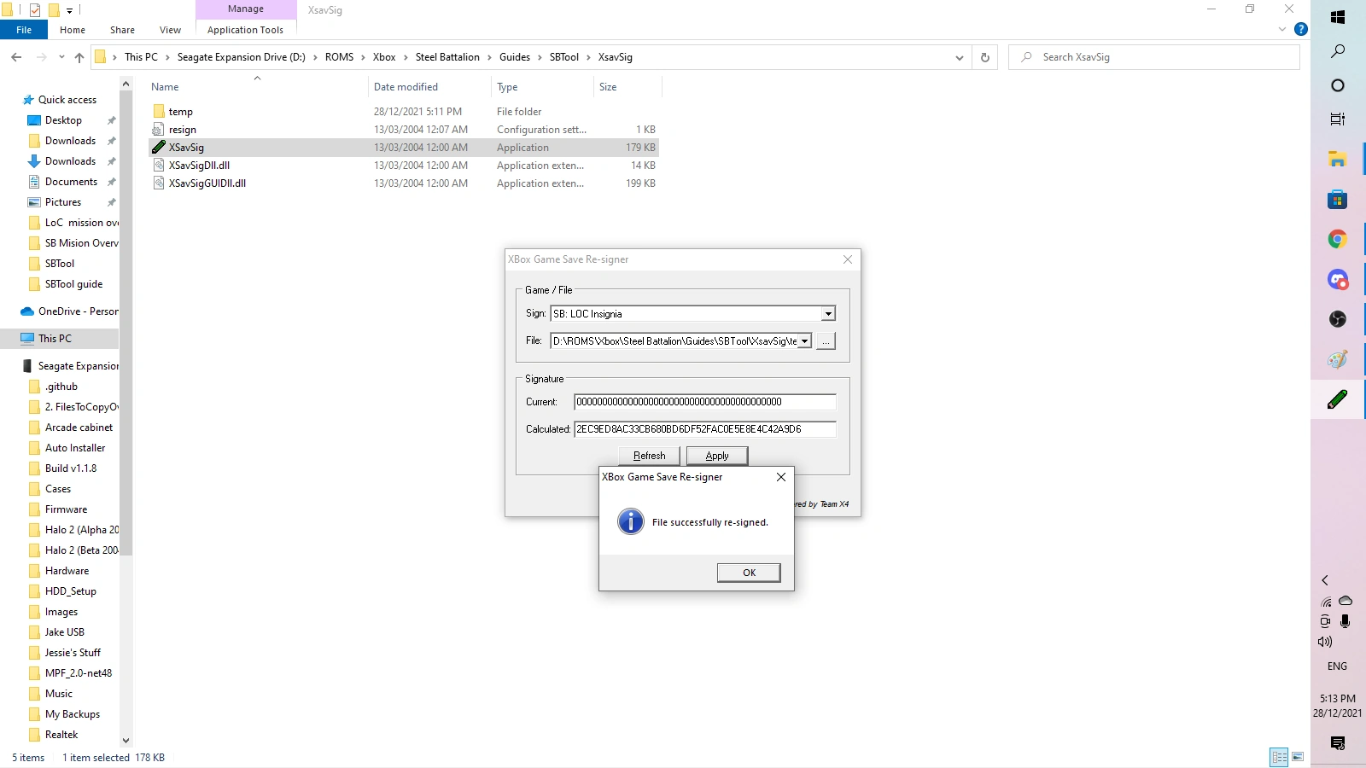Open the OneDrive cloud tray icon

click(x=1346, y=601)
